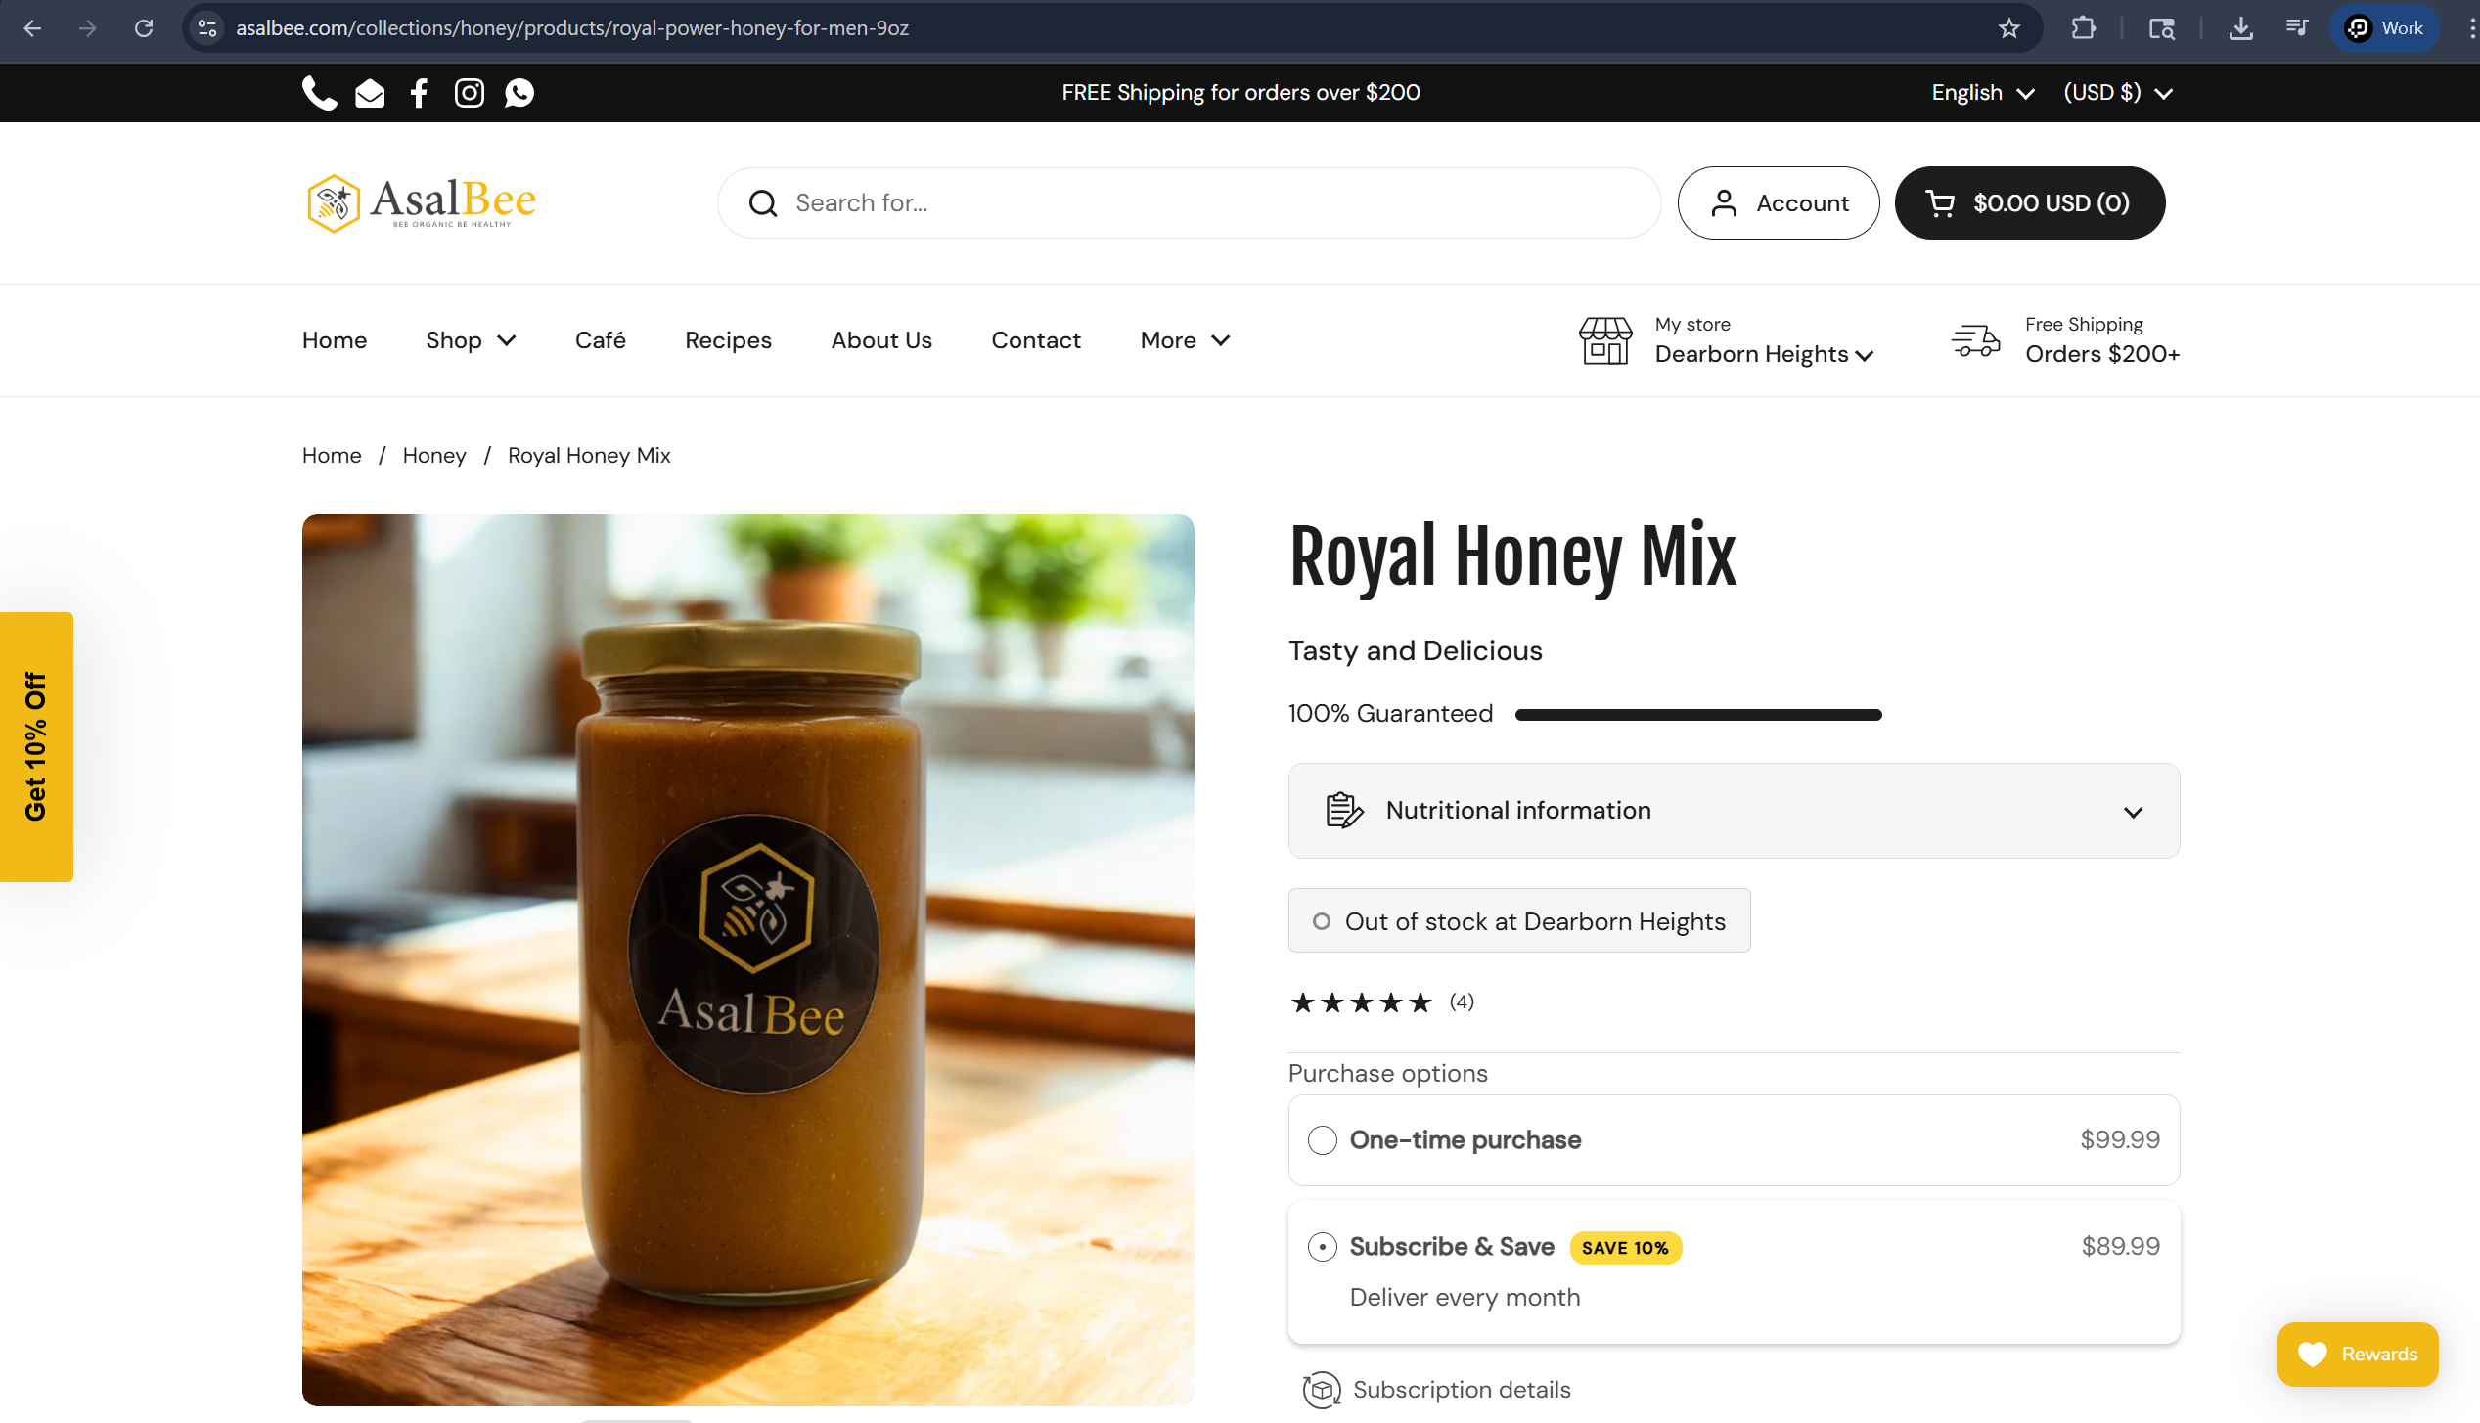Open the Café menu item
Image resolution: width=2480 pixels, height=1423 pixels.
tap(600, 340)
